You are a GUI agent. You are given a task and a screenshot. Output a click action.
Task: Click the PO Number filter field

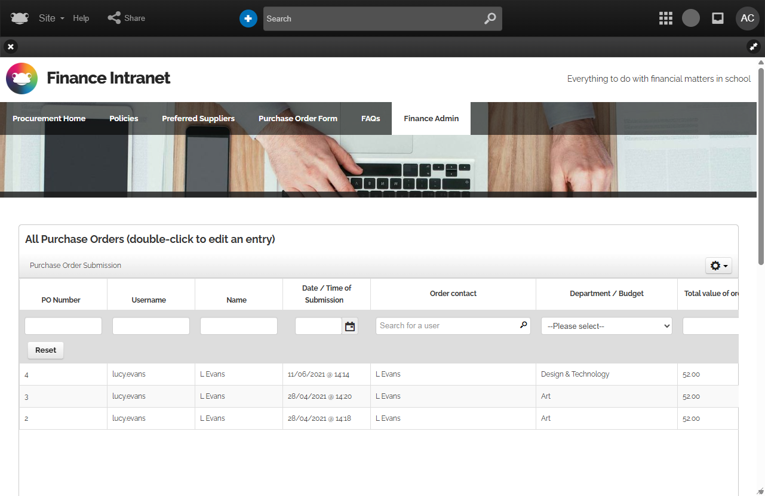click(x=63, y=326)
